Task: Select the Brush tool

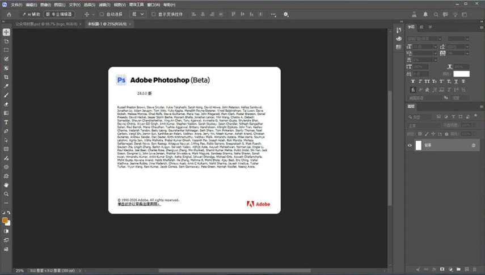Action: (6, 95)
